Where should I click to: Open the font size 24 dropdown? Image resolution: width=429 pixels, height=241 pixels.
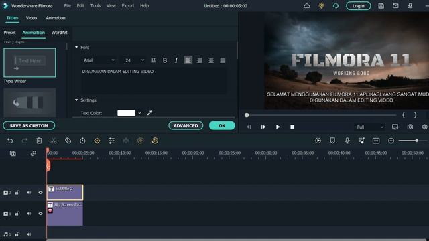coord(134,60)
